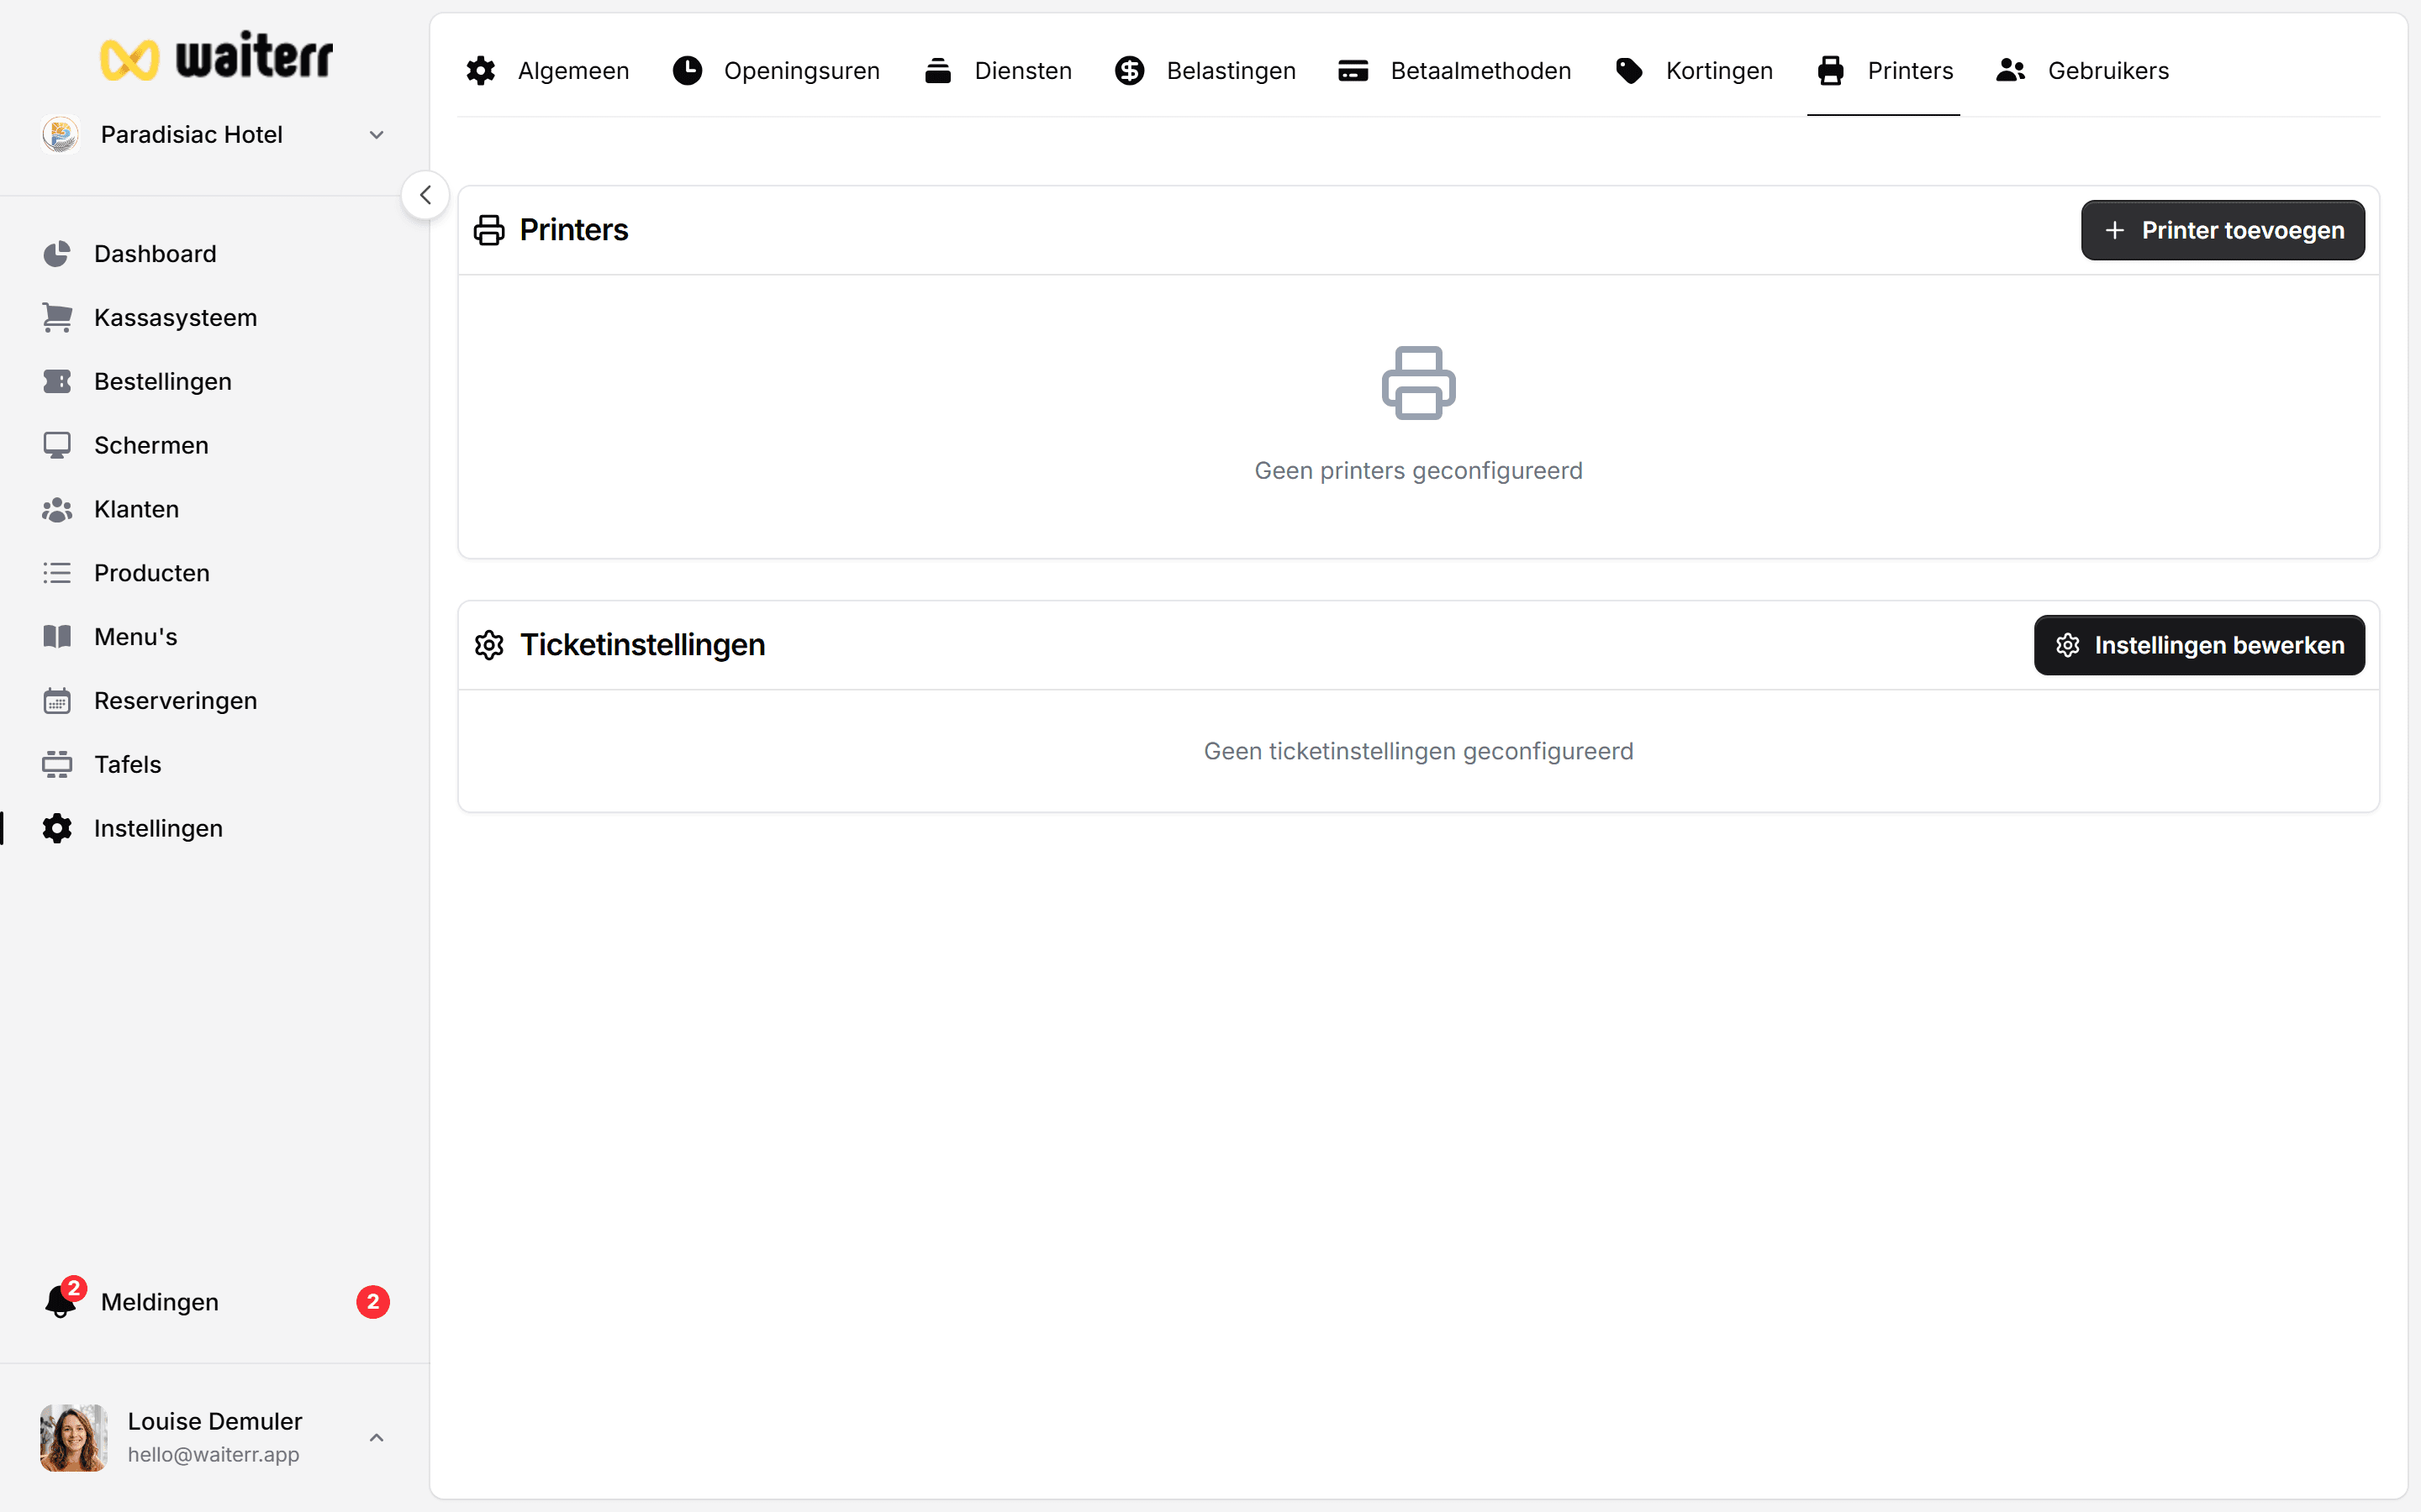Collapse the sidebar with the arrow button
Viewport: 2421px width, 1512px height.
point(425,195)
